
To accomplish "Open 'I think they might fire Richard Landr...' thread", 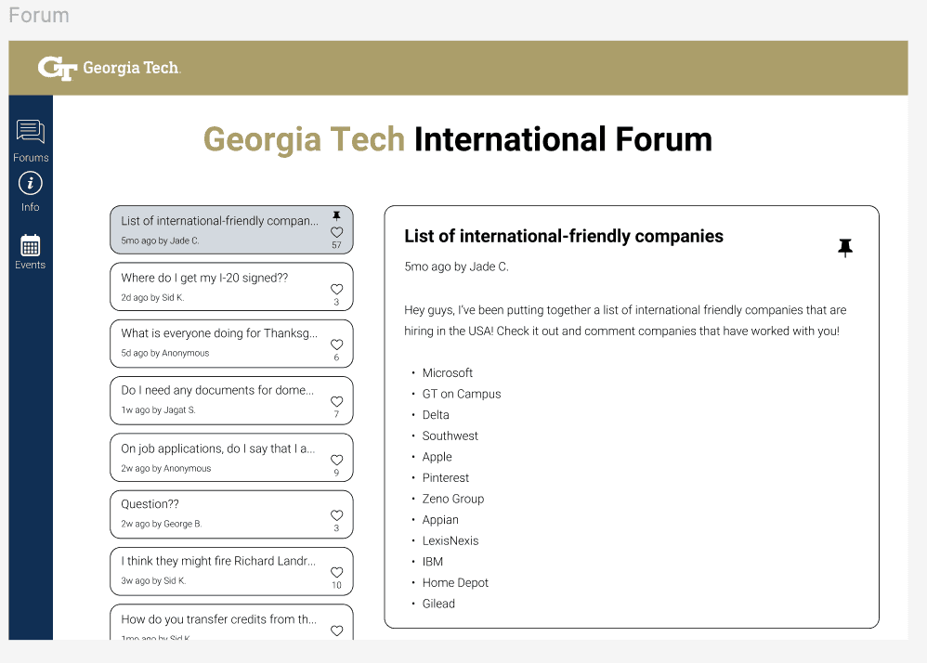I will pyautogui.click(x=231, y=571).
